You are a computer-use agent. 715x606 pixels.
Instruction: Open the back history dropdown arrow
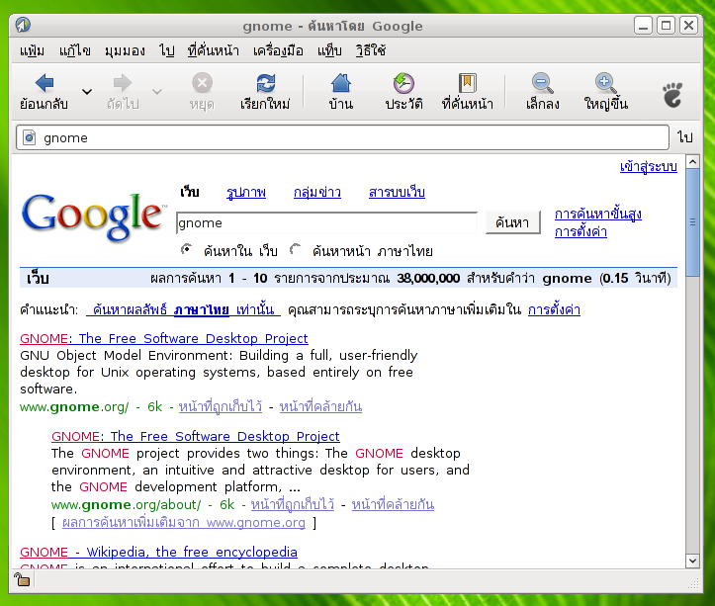tap(87, 92)
